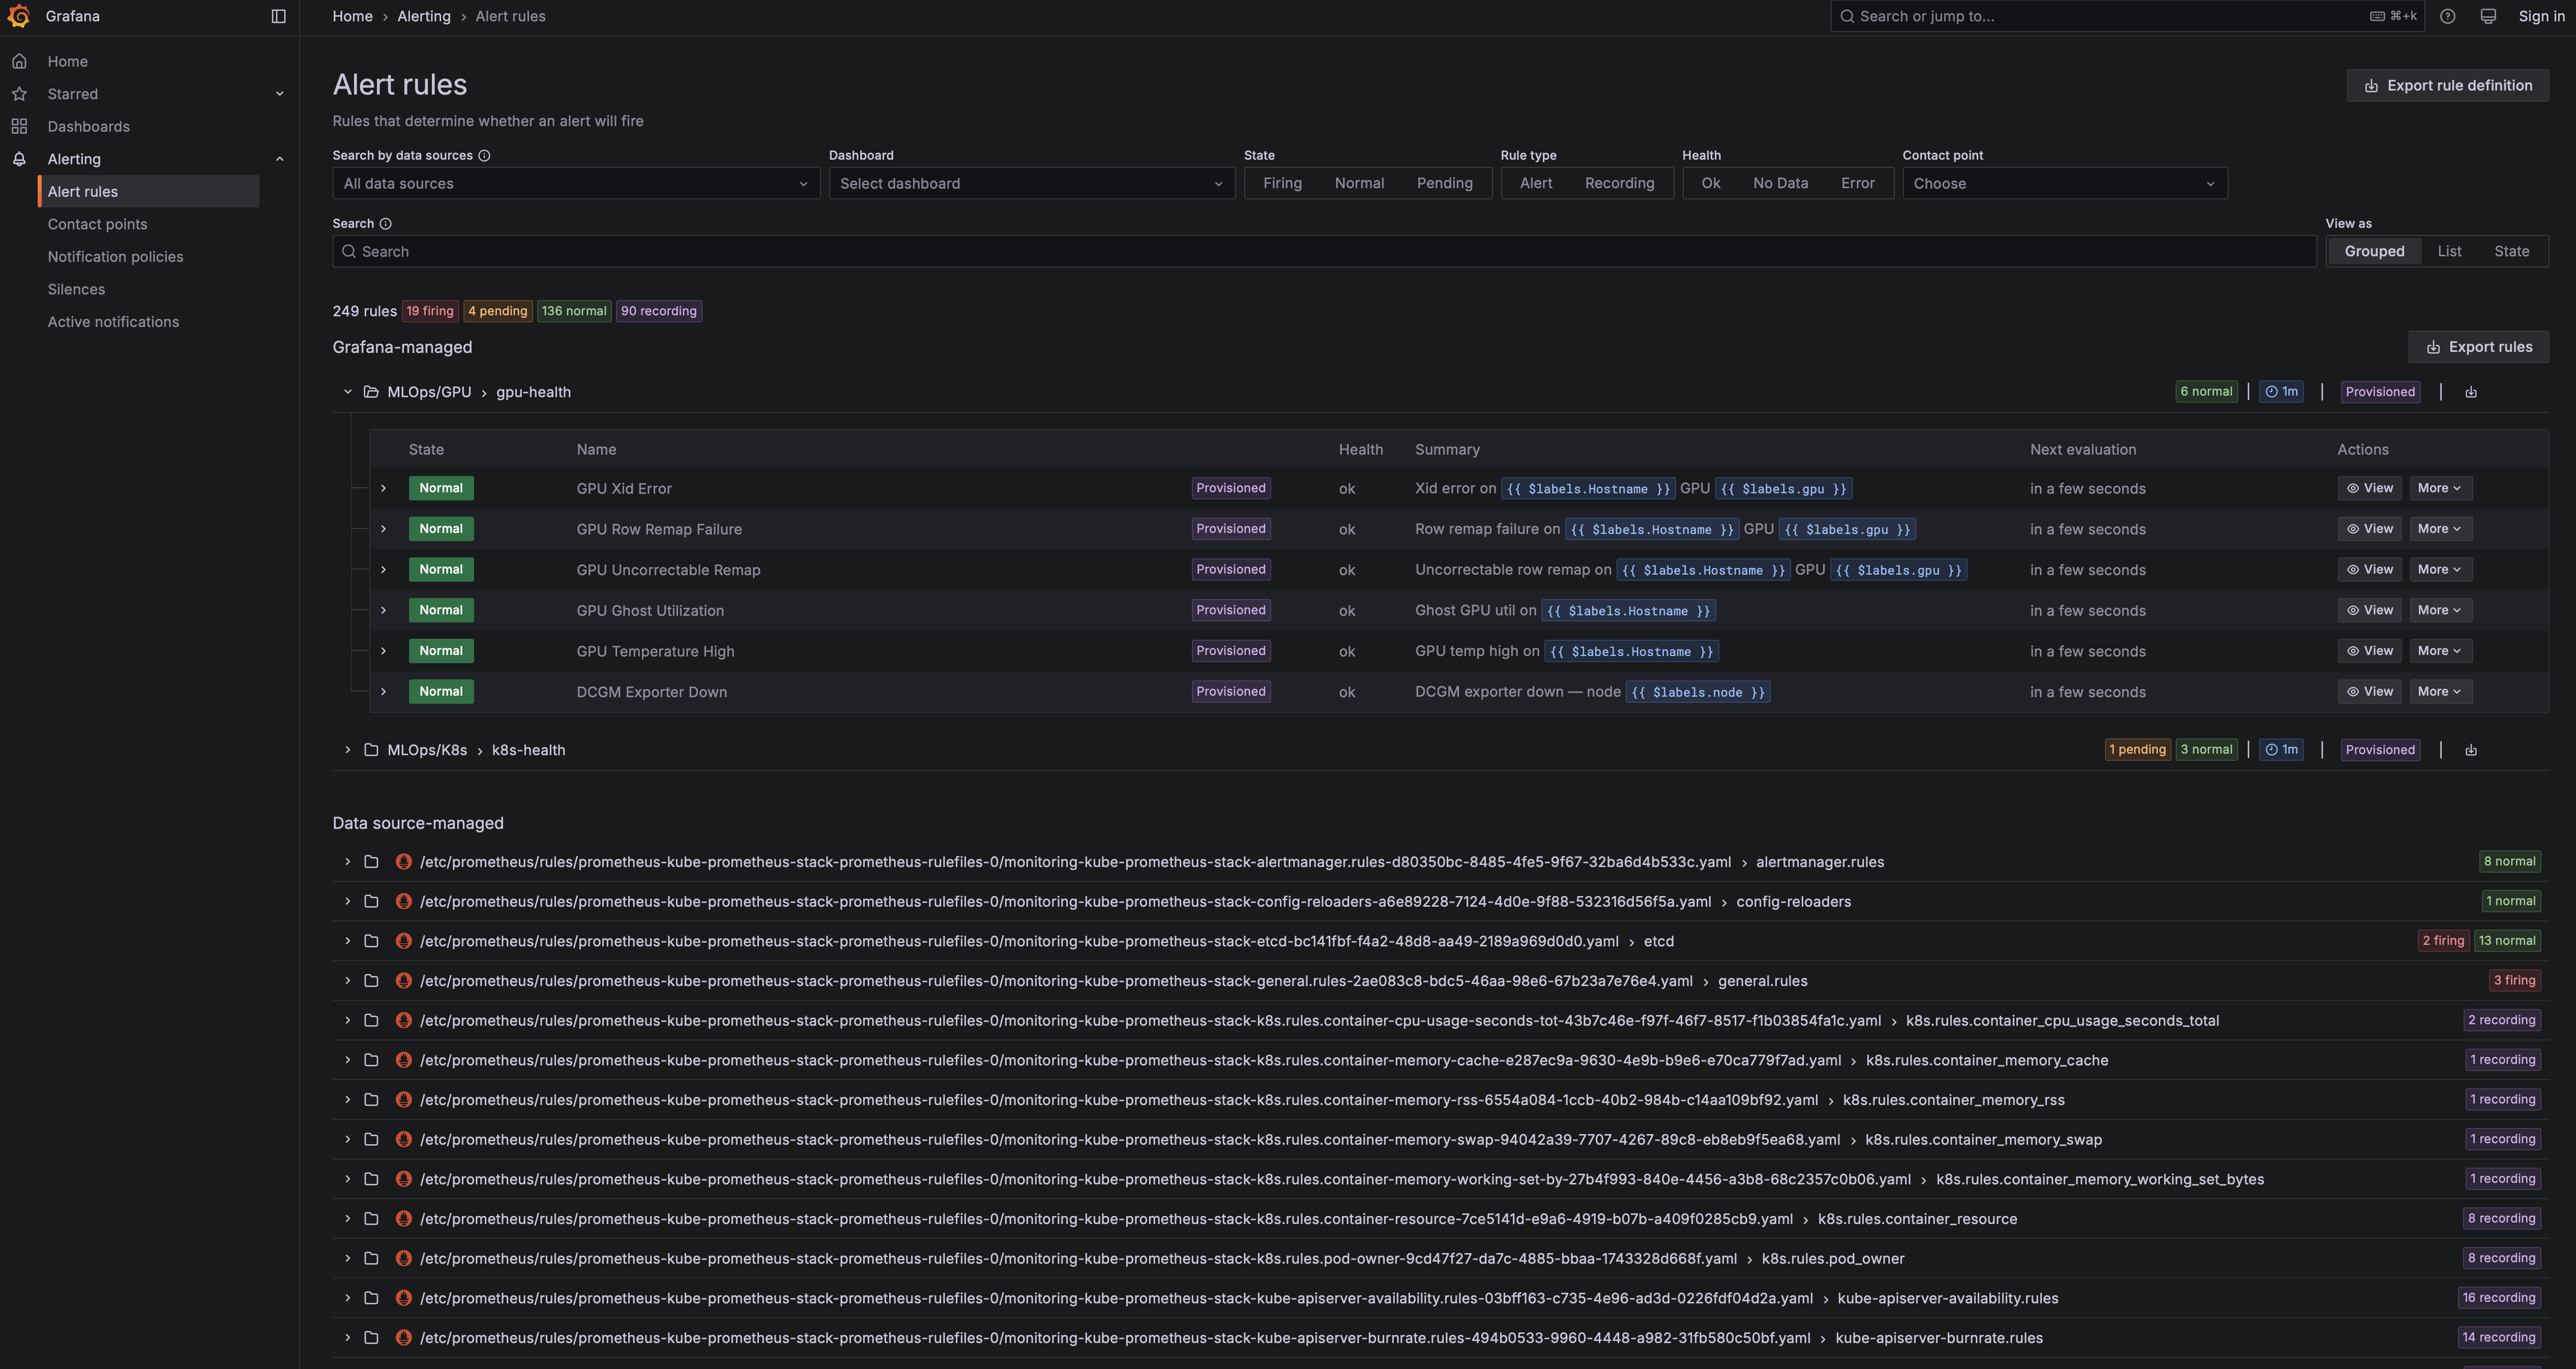This screenshot has height=1369, width=2576.
Task: Click the 1m interval badge on gpu-health
Action: 2281,392
